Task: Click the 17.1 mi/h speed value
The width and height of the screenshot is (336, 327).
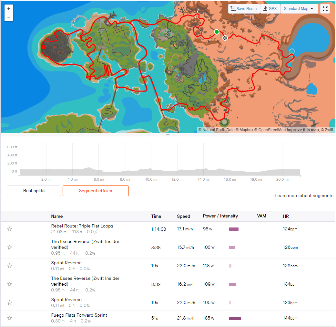Action: (x=185, y=229)
